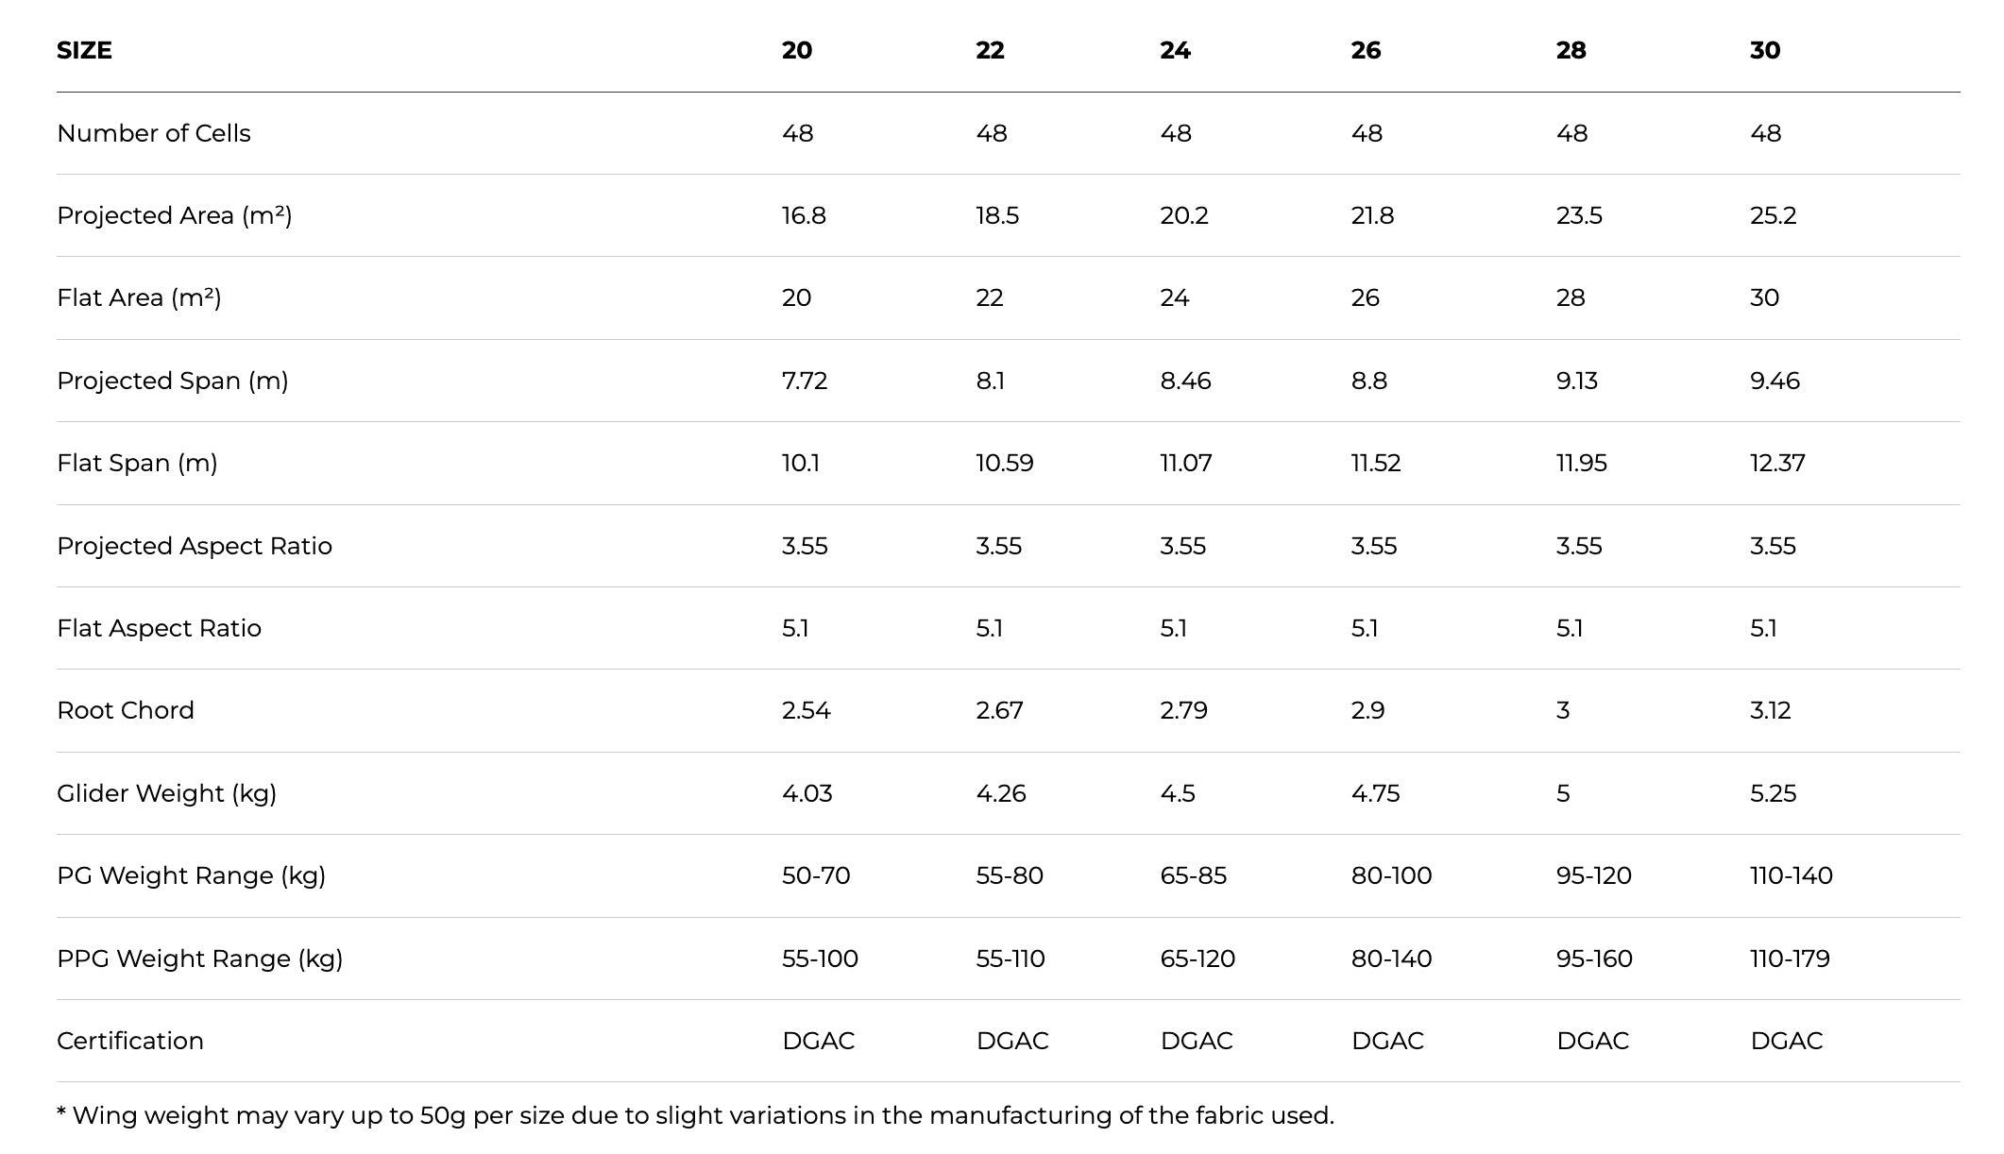Select the Flat Area row label
Viewport: 2004px width, 1154px height.
(x=139, y=298)
